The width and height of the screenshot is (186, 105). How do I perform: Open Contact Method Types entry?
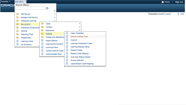(55, 51)
